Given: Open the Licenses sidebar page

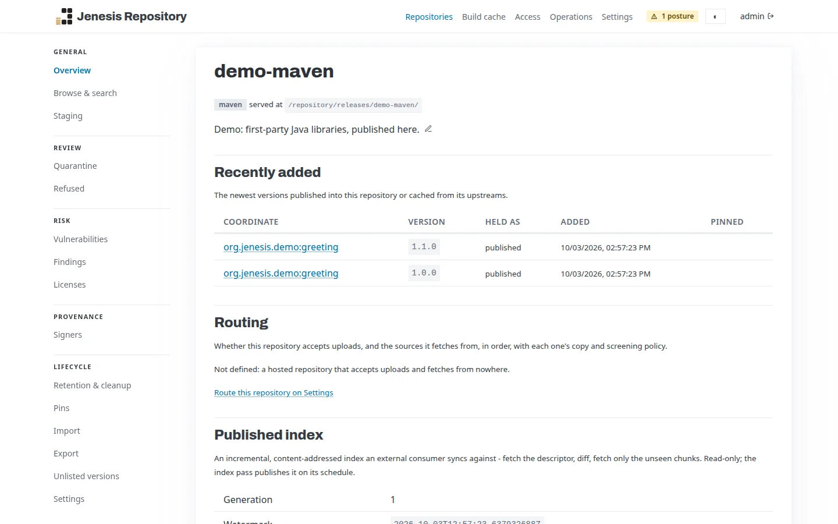Looking at the screenshot, I should (70, 285).
